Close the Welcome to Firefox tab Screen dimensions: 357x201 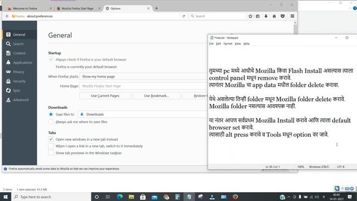[x=51, y=8]
